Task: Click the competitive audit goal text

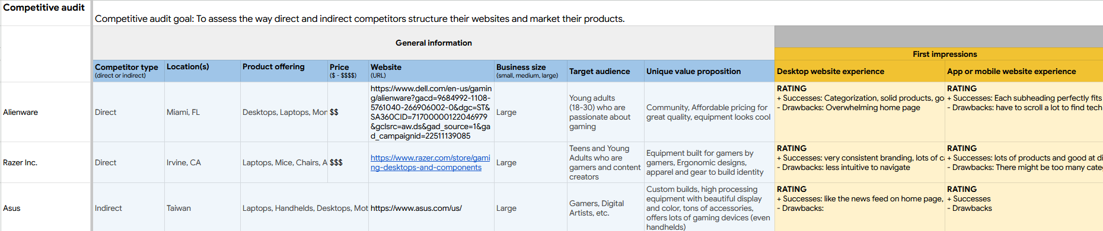Action: point(359,18)
